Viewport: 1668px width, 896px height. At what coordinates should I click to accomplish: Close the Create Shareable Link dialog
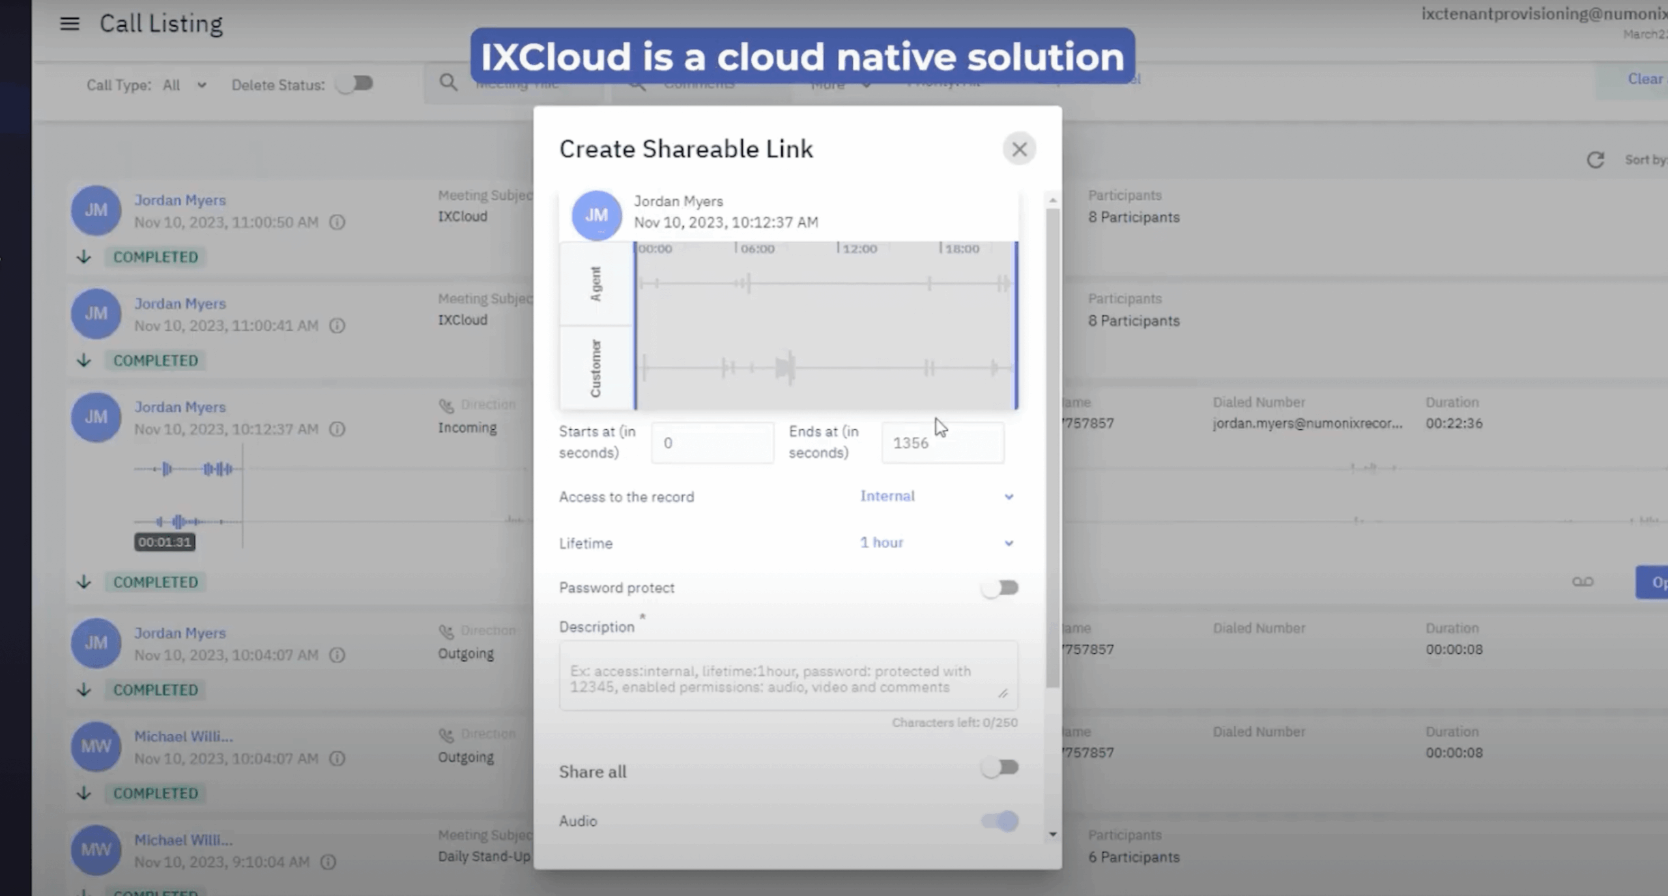pyautogui.click(x=1019, y=149)
